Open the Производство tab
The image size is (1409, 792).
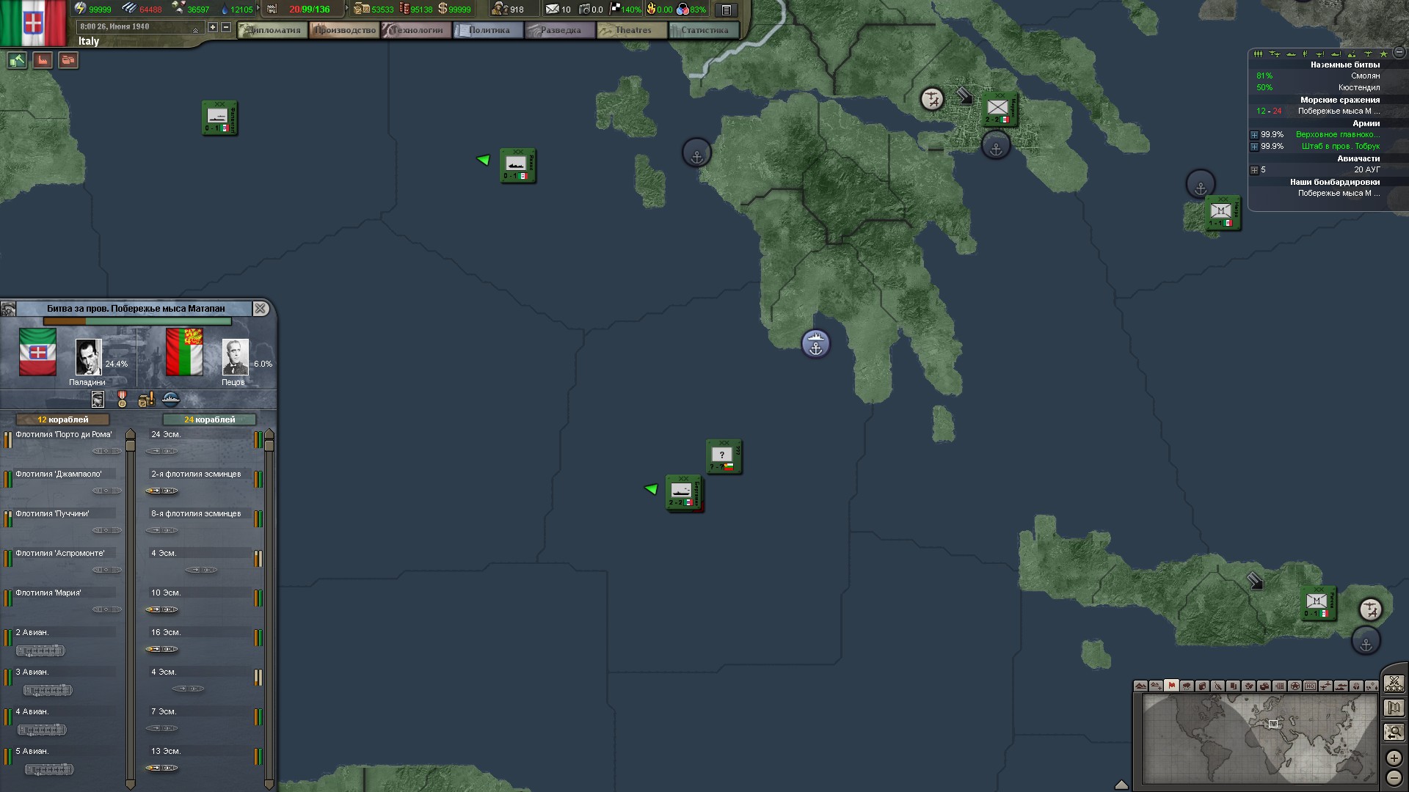[345, 30]
